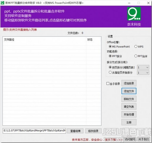Screen dimensions: 152x143
Task: Click the 移除文件 button
Action: [x=129, y=99]
